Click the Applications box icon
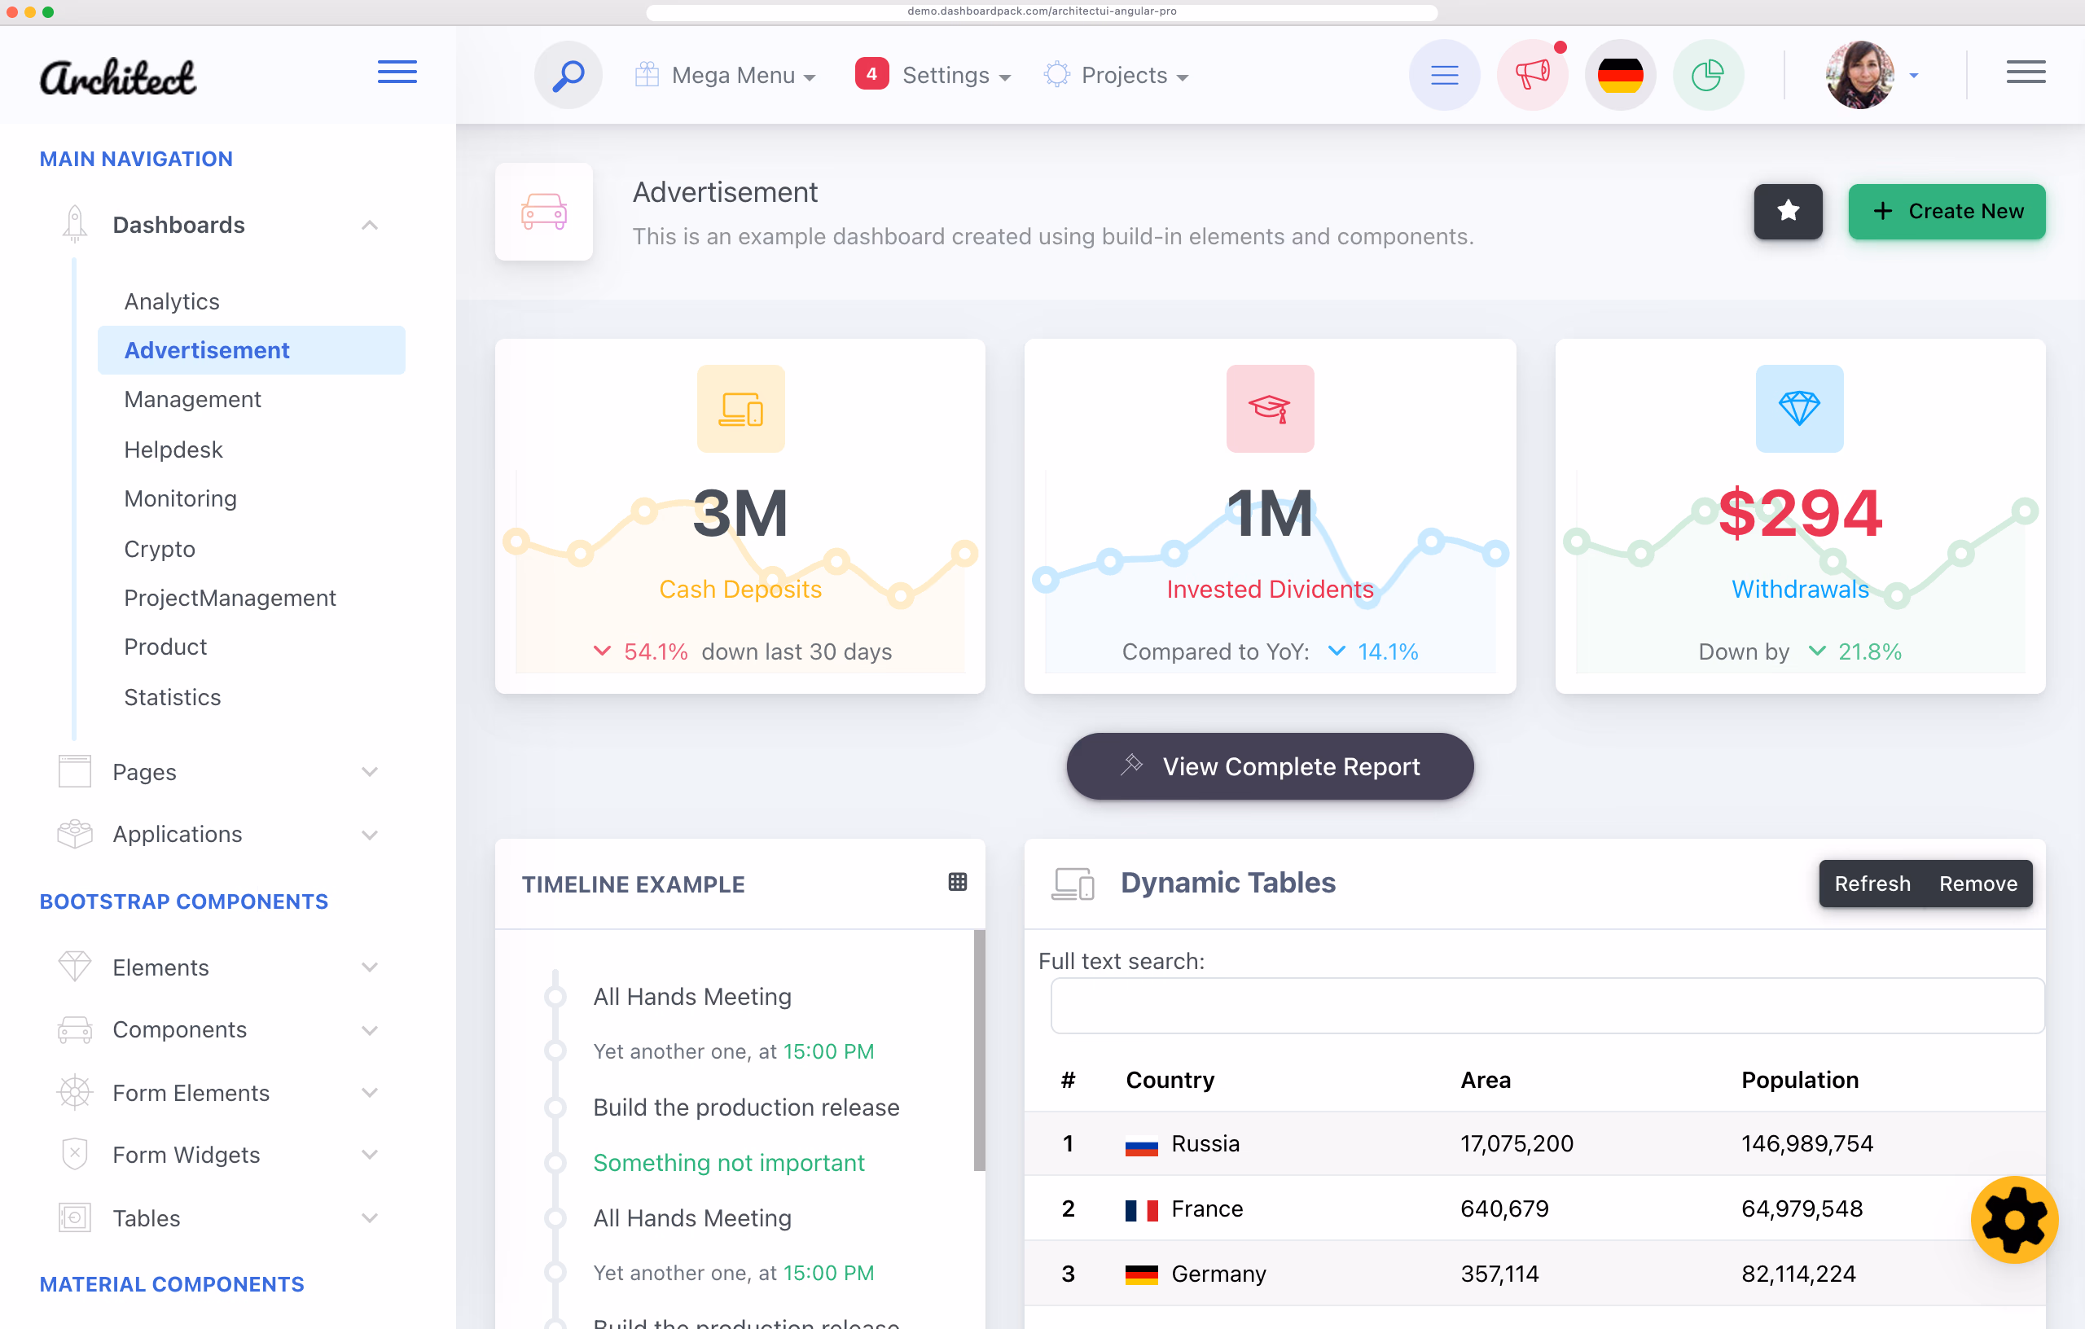The height and width of the screenshot is (1329, 2085). (74, 834)
